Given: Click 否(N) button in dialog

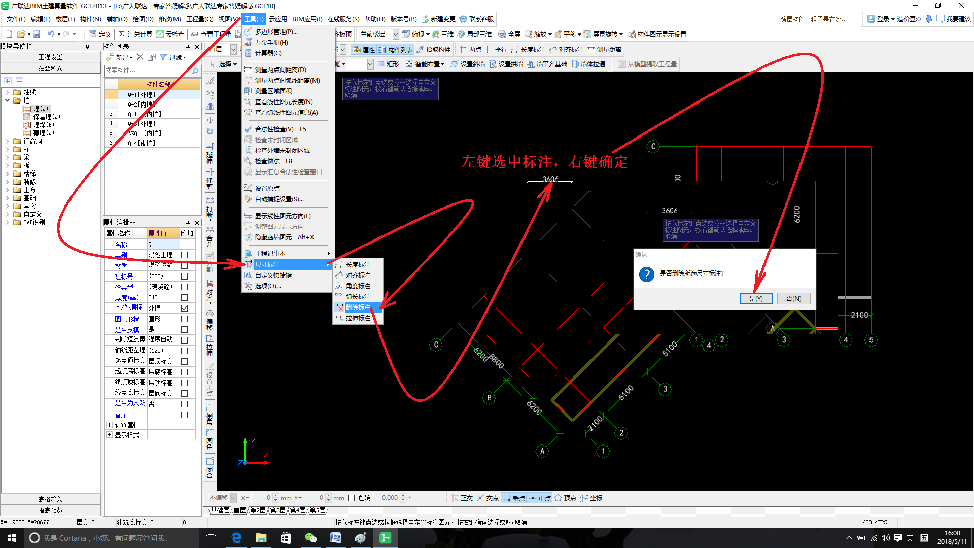Looking at the screenshot, I should pos(794,298).
